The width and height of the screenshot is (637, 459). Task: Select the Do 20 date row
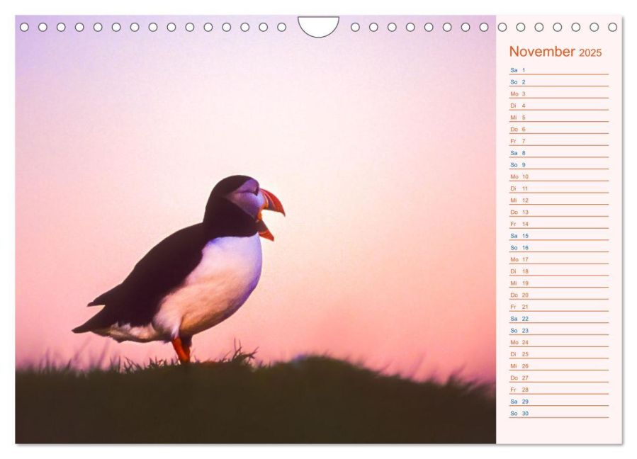[558, 295]
